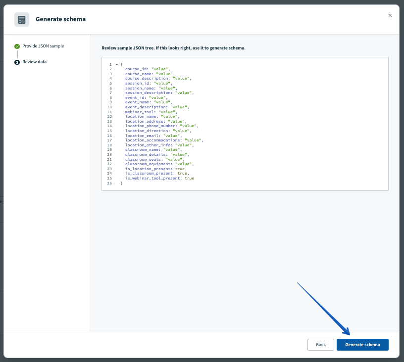The image size is (404, 362).
Task: Click the location_accommodations line
Action: click(x=164, y=140)
